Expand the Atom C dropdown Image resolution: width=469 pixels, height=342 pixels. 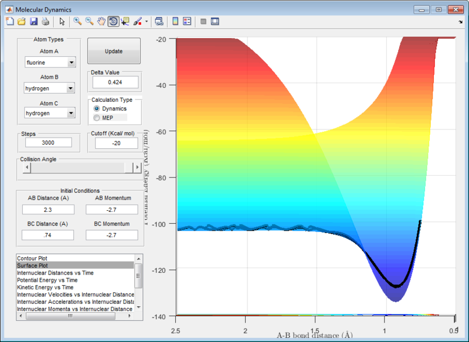50,113
